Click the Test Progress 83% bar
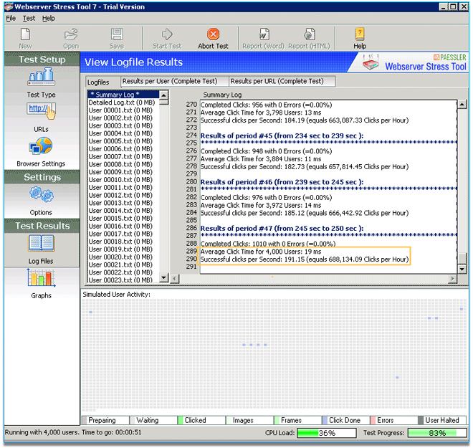 [437, 433]
